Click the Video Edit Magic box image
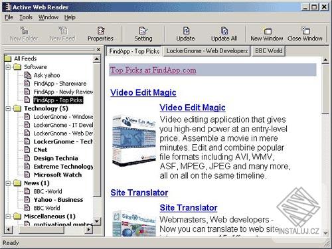The height and width of the screenshot is (249, 332). 134,141
